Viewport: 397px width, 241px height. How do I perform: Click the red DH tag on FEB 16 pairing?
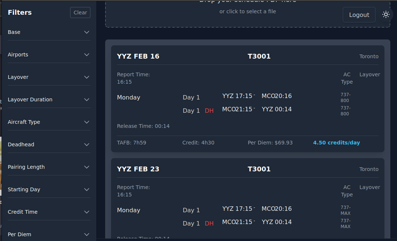[x=209, y=111]
